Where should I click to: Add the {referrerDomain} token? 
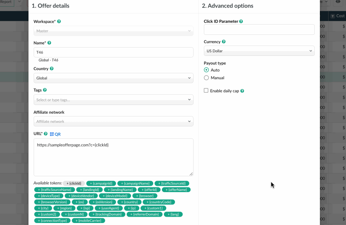coord(144,214)
